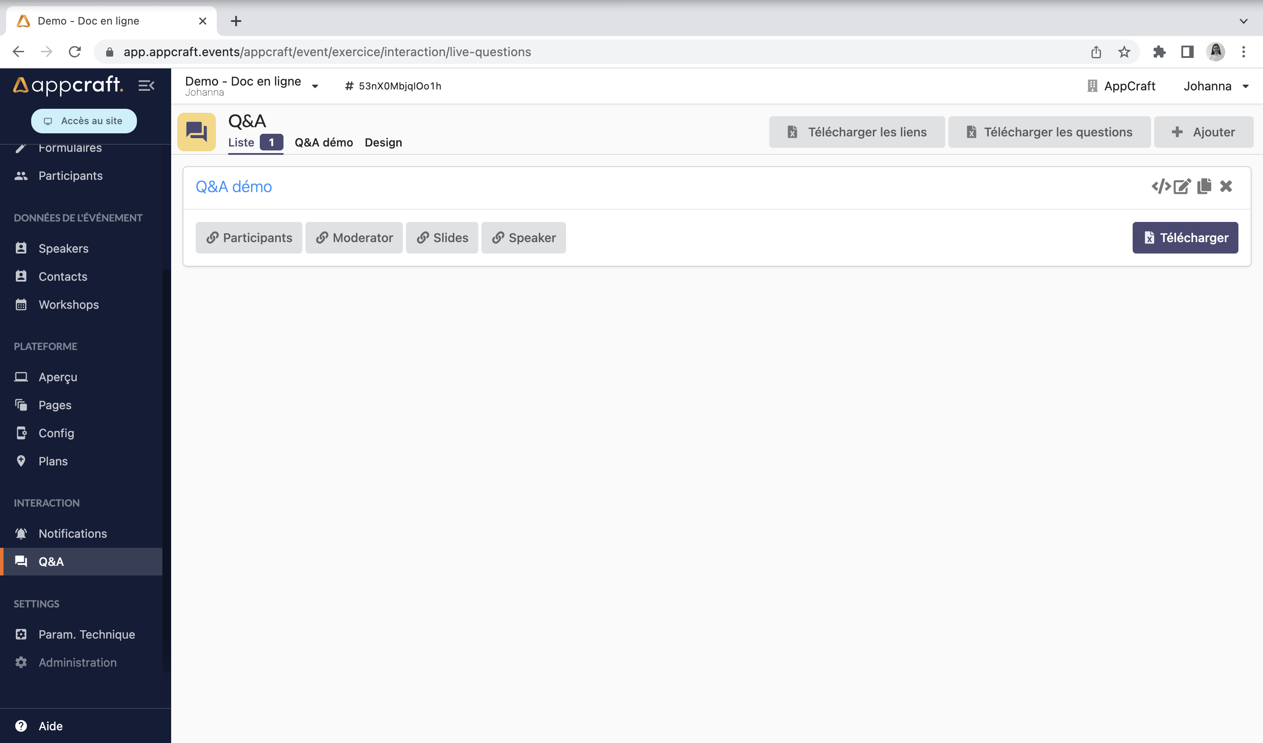Click the Speakers icon in sidebar
1263x743 pixels.
point(22,248)
